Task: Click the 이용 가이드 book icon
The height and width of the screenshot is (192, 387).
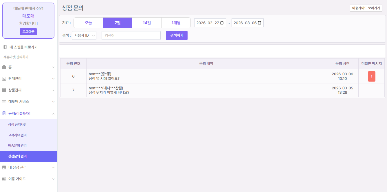Action: (x=4, y=179)
